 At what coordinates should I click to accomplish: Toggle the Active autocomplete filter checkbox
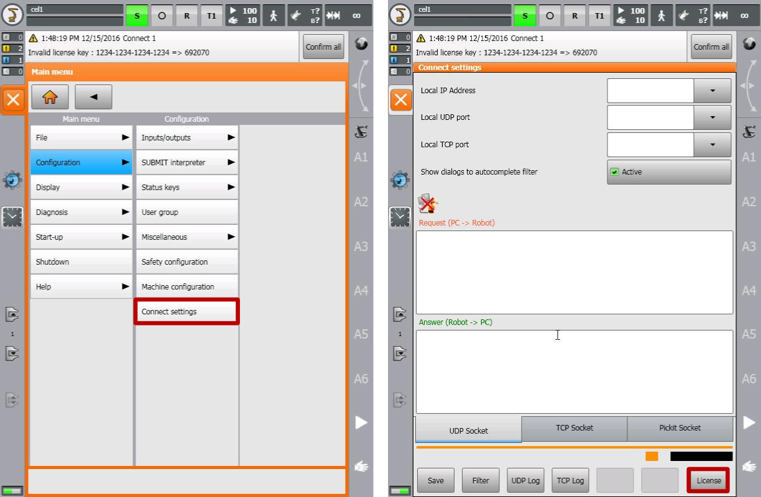point(615,172)
